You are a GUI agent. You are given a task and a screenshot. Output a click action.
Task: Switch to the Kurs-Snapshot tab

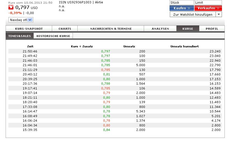[x=29, y=29]
